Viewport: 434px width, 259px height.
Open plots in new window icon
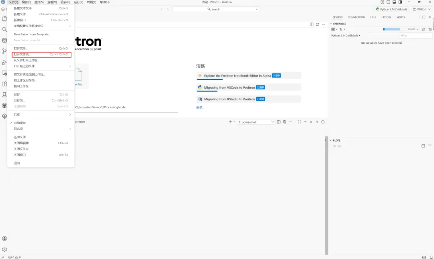pos(423,146)
